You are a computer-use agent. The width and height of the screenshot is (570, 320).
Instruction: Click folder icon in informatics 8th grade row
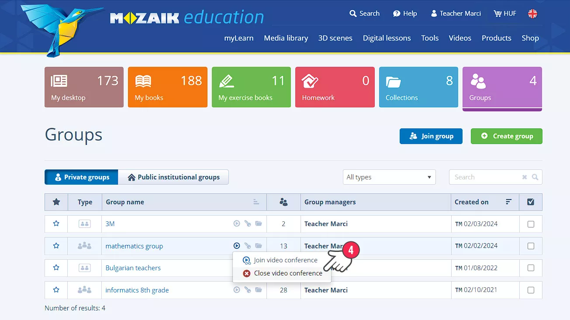[259, 290]
